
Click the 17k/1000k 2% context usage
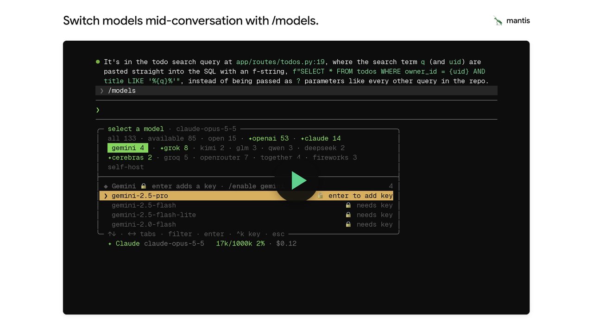[240, 244]
